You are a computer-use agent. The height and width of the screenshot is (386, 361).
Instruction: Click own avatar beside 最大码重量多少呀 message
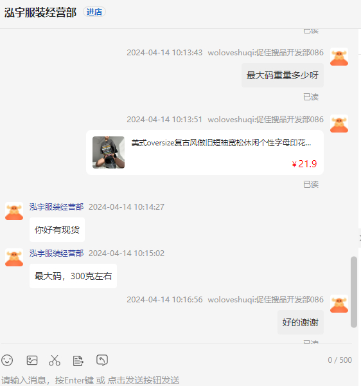click(339, 57)
